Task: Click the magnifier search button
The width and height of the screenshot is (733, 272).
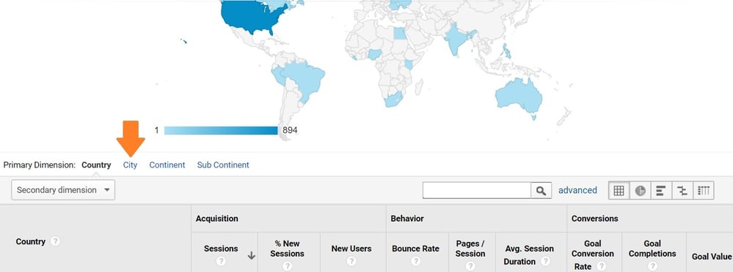Action: tap(541, 191)
